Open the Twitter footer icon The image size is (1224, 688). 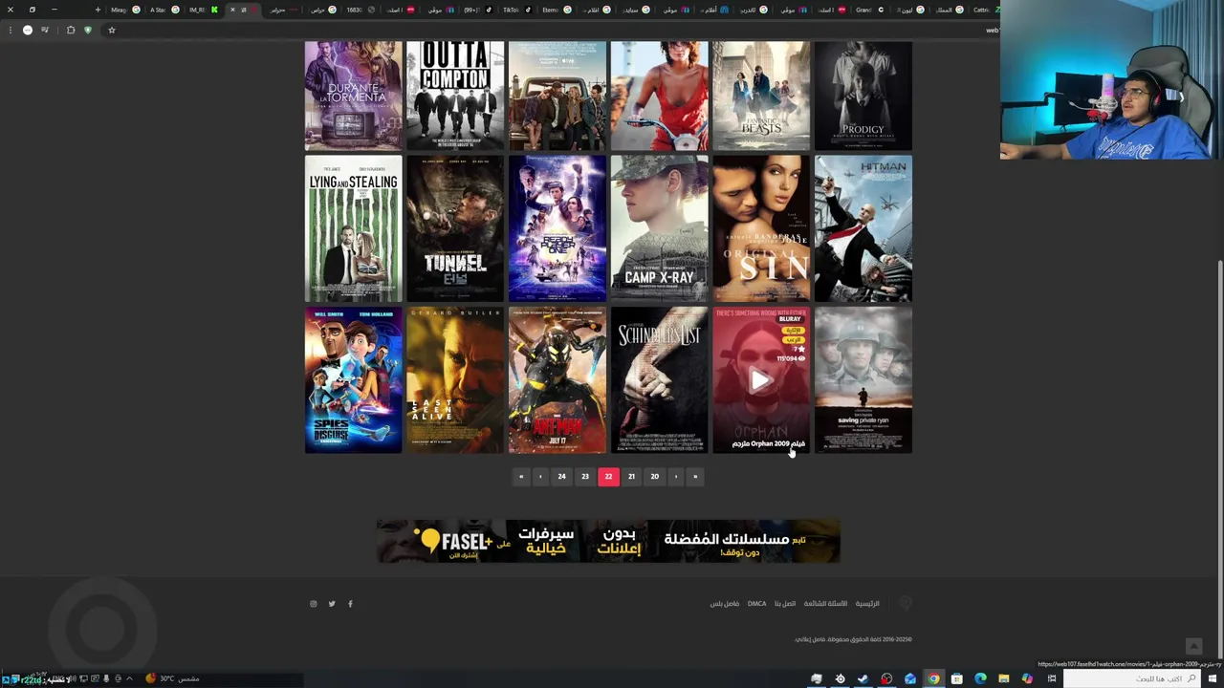point(332,604)
